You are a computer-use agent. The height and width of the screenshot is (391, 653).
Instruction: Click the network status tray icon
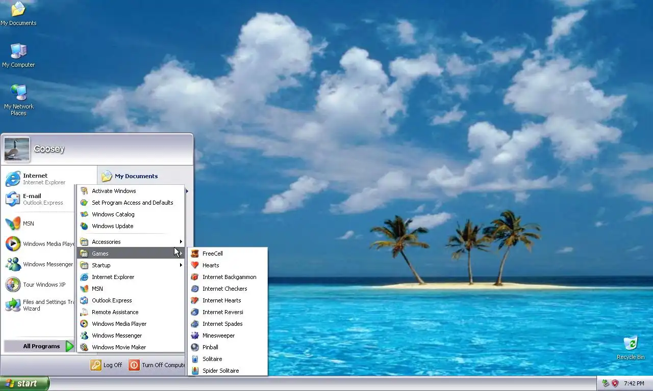point(606,383)
